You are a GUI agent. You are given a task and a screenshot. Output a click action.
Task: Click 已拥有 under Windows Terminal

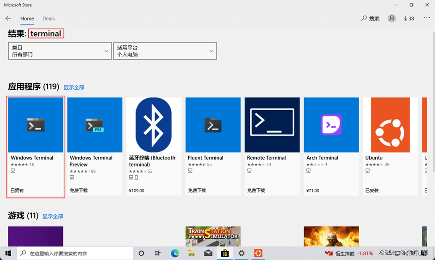(x=17, y=190)
